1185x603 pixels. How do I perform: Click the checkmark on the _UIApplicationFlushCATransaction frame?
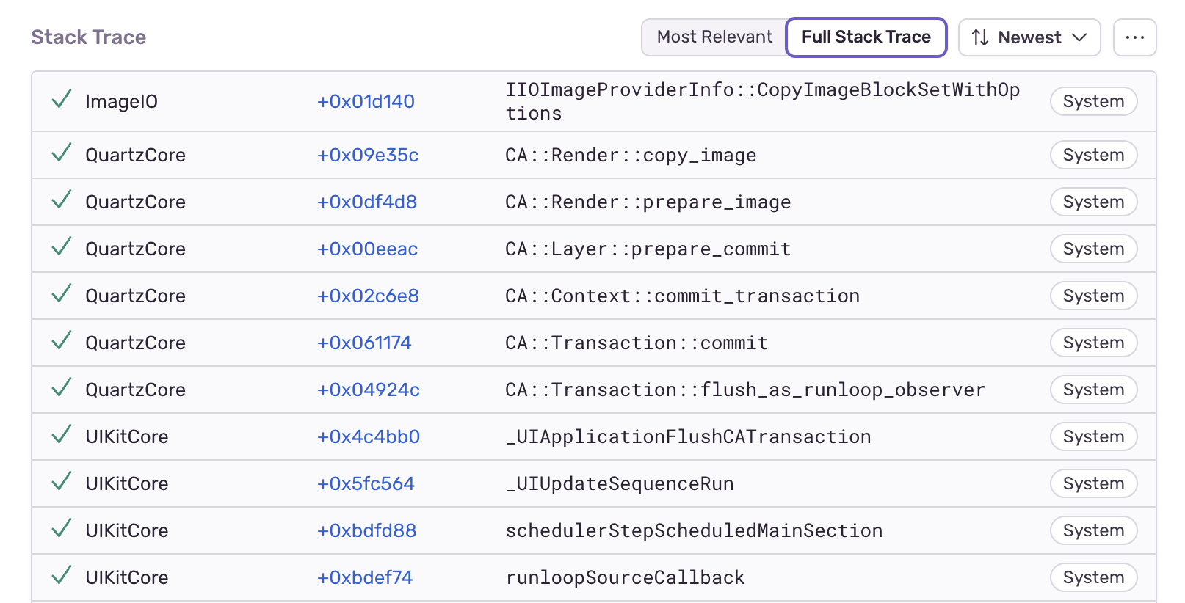[61, 436]
